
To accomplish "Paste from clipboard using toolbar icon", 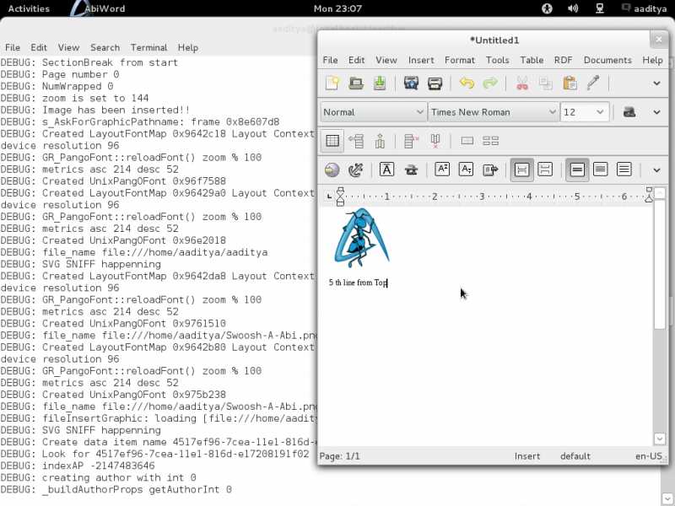I will pos(570,83).
